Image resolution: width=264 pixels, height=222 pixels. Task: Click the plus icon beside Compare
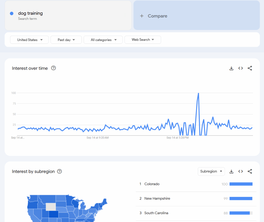[x=142, y=16]
